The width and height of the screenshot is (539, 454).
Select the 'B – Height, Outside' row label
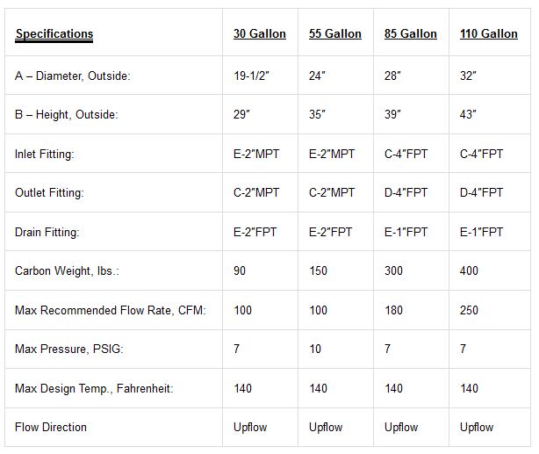pos(67,115)
